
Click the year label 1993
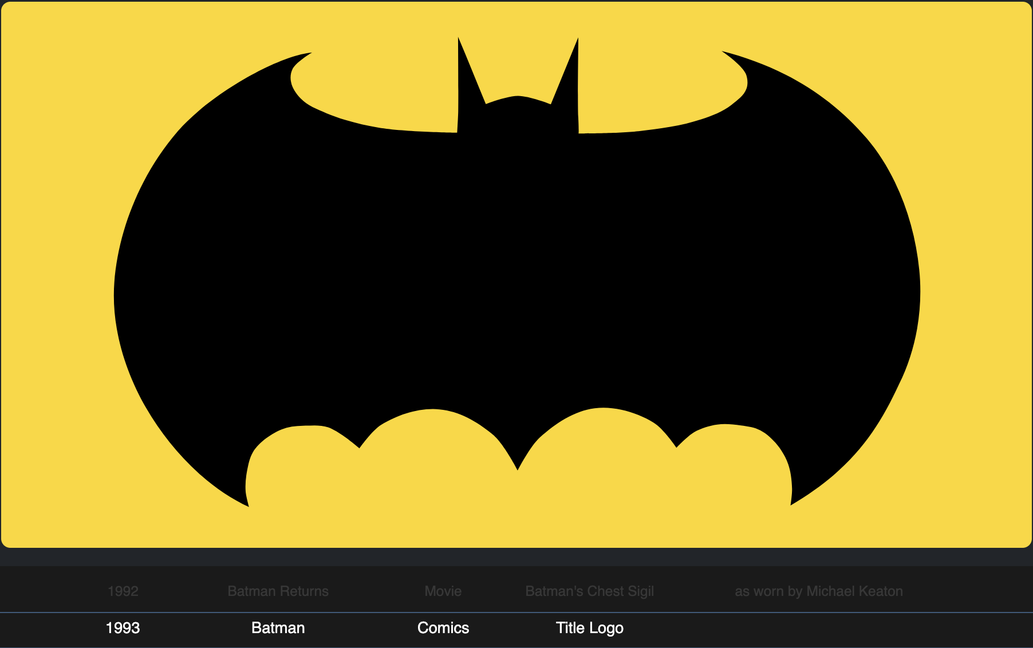pyautogui.click(x=123, y=628)
